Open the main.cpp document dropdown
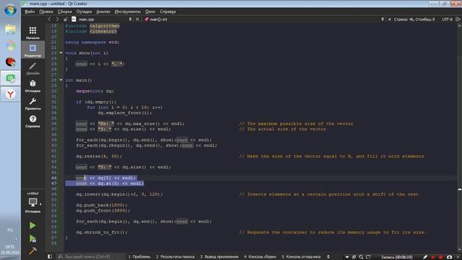This screenshot has height=260, width=462. coord(102,19)
